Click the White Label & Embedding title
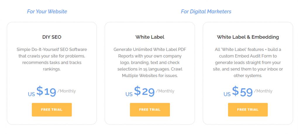Screen dimensions: 298x134 pyautogui.click(x=248, y=37)
